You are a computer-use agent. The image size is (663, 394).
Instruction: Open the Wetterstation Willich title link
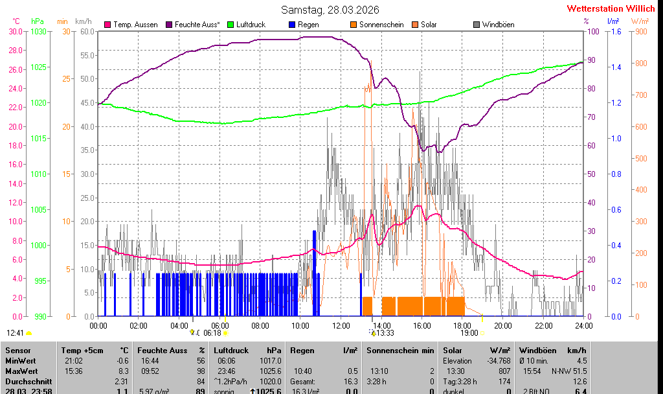click(x=611, y=9)
